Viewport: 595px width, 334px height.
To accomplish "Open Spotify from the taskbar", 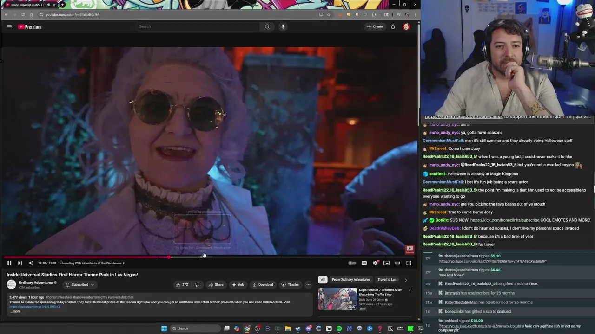I will 339,328.
